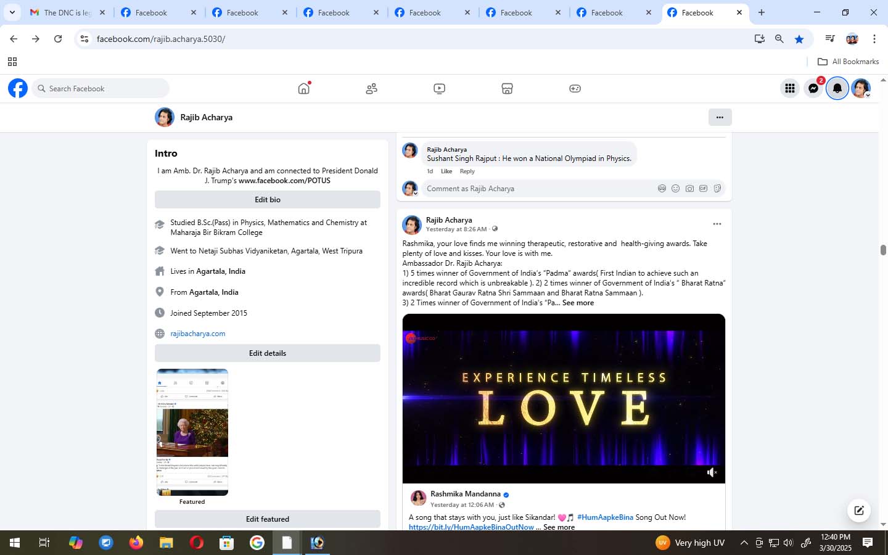Close the active Facebook tab

click(739, 12)
